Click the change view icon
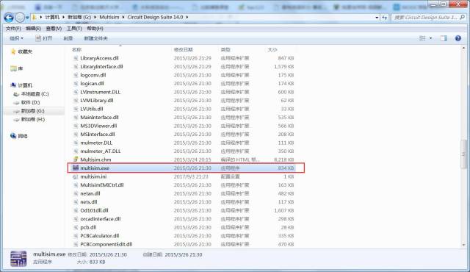 coord(422,38)
